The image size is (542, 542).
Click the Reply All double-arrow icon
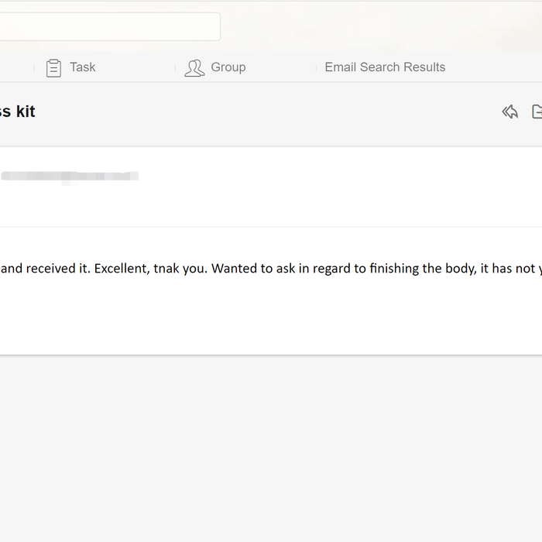[x=509, y=112]
